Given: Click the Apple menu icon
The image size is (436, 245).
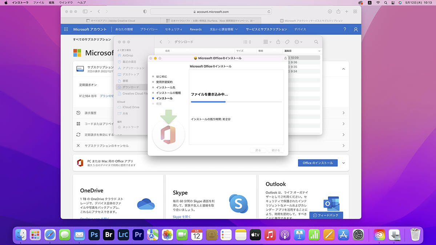Looking at the screenshot, I should [x=6, y=3].
